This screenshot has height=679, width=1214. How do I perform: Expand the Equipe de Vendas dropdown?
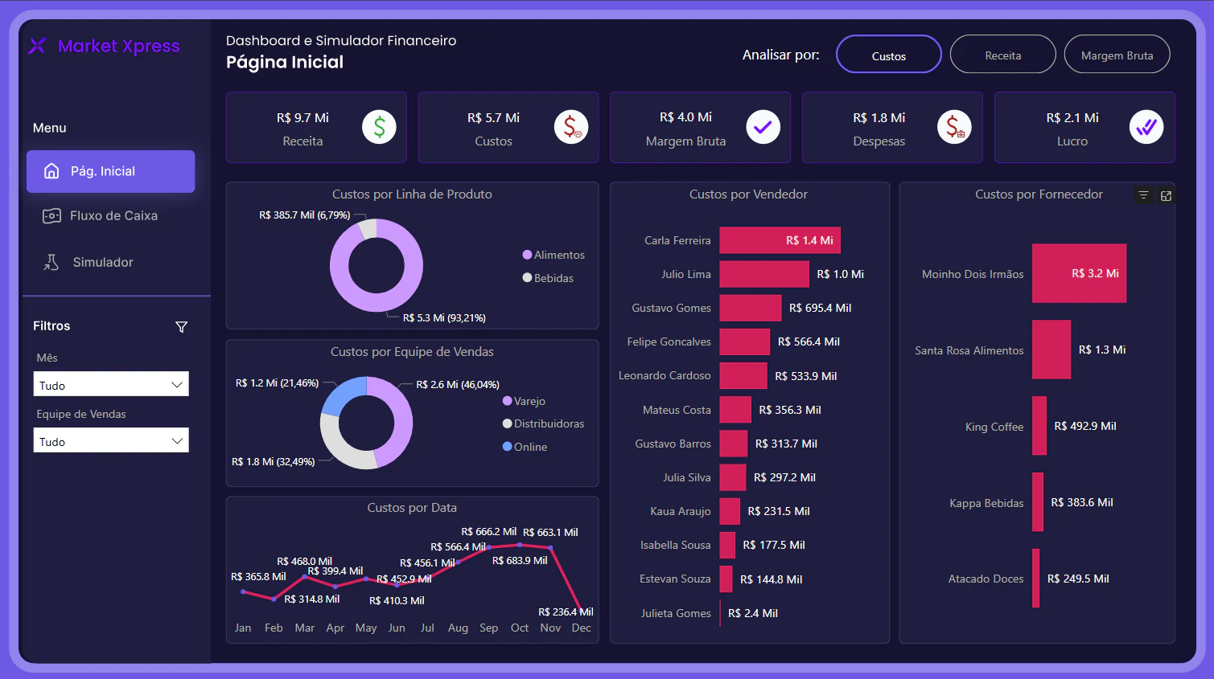tap(111, 440)
